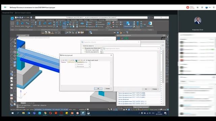The image size is (216, 121).
Task: Click the Кровля tool in ribbon
Action: click(89, 22)
